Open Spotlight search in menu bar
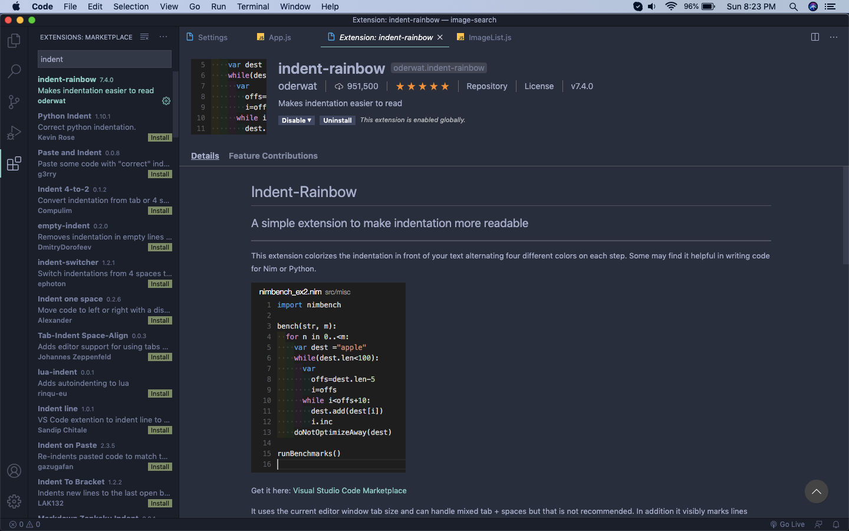 [794, 6]
